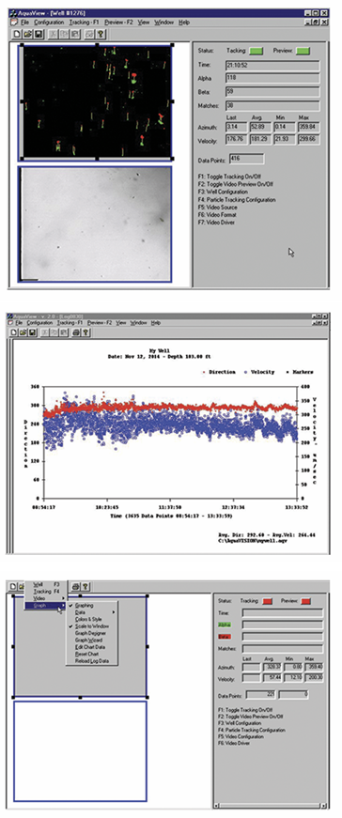Image resolution: width=342 pixels, height=818 pixels.
Task: Click the question mark Help icon in the Well #1276 toolbar
Action: (101, 35)
